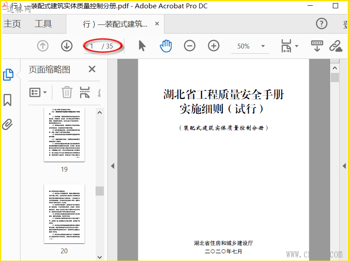Collapse the left navigation pane arrow

pos(113,166)
